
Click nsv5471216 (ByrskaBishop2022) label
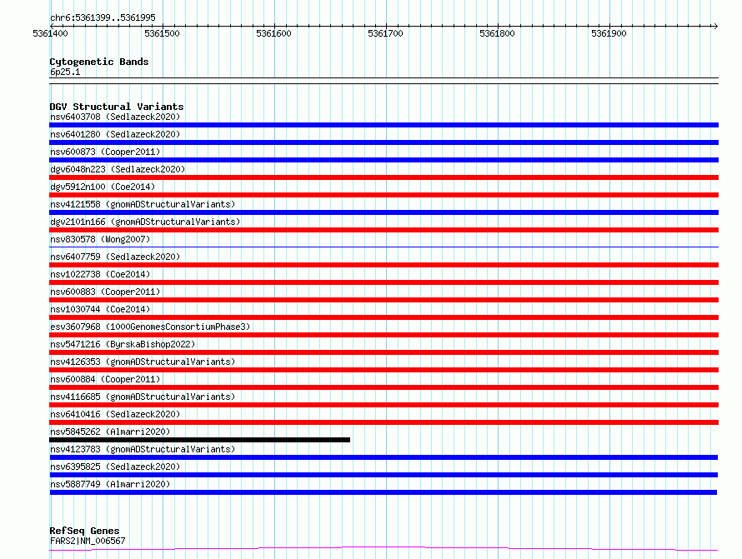123,344
